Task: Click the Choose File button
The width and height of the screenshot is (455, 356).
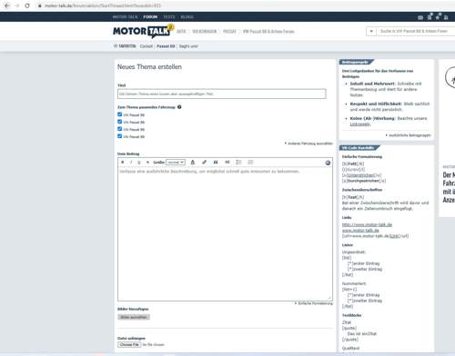Action: [x=129, y=344]
